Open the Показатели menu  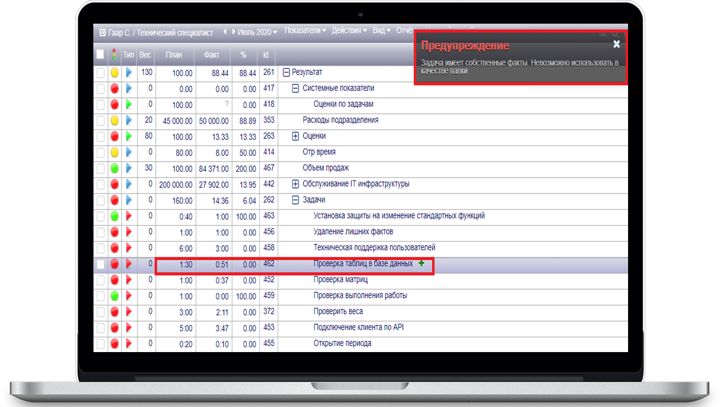305,31
